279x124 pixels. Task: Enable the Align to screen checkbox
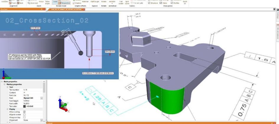(24, 115)
